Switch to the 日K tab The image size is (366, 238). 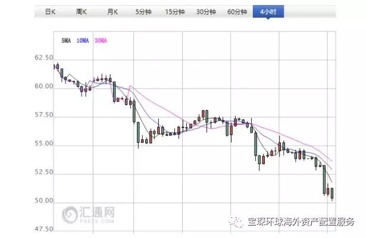click(x=51, y=12)
